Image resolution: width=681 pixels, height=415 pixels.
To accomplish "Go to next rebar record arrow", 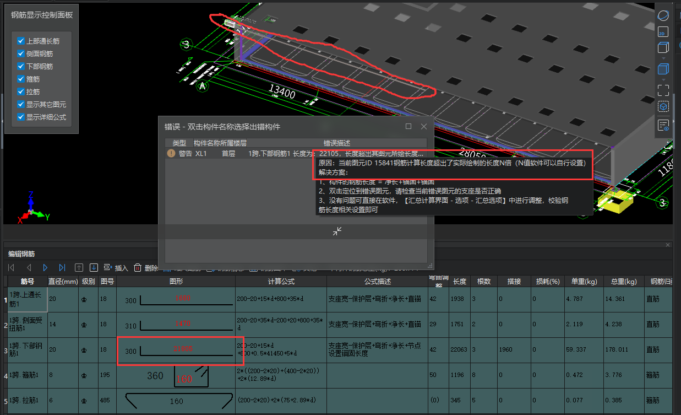I will click(x=45, y=268).
